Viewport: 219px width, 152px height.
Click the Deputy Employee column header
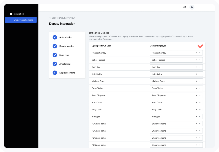coord(158,46)
